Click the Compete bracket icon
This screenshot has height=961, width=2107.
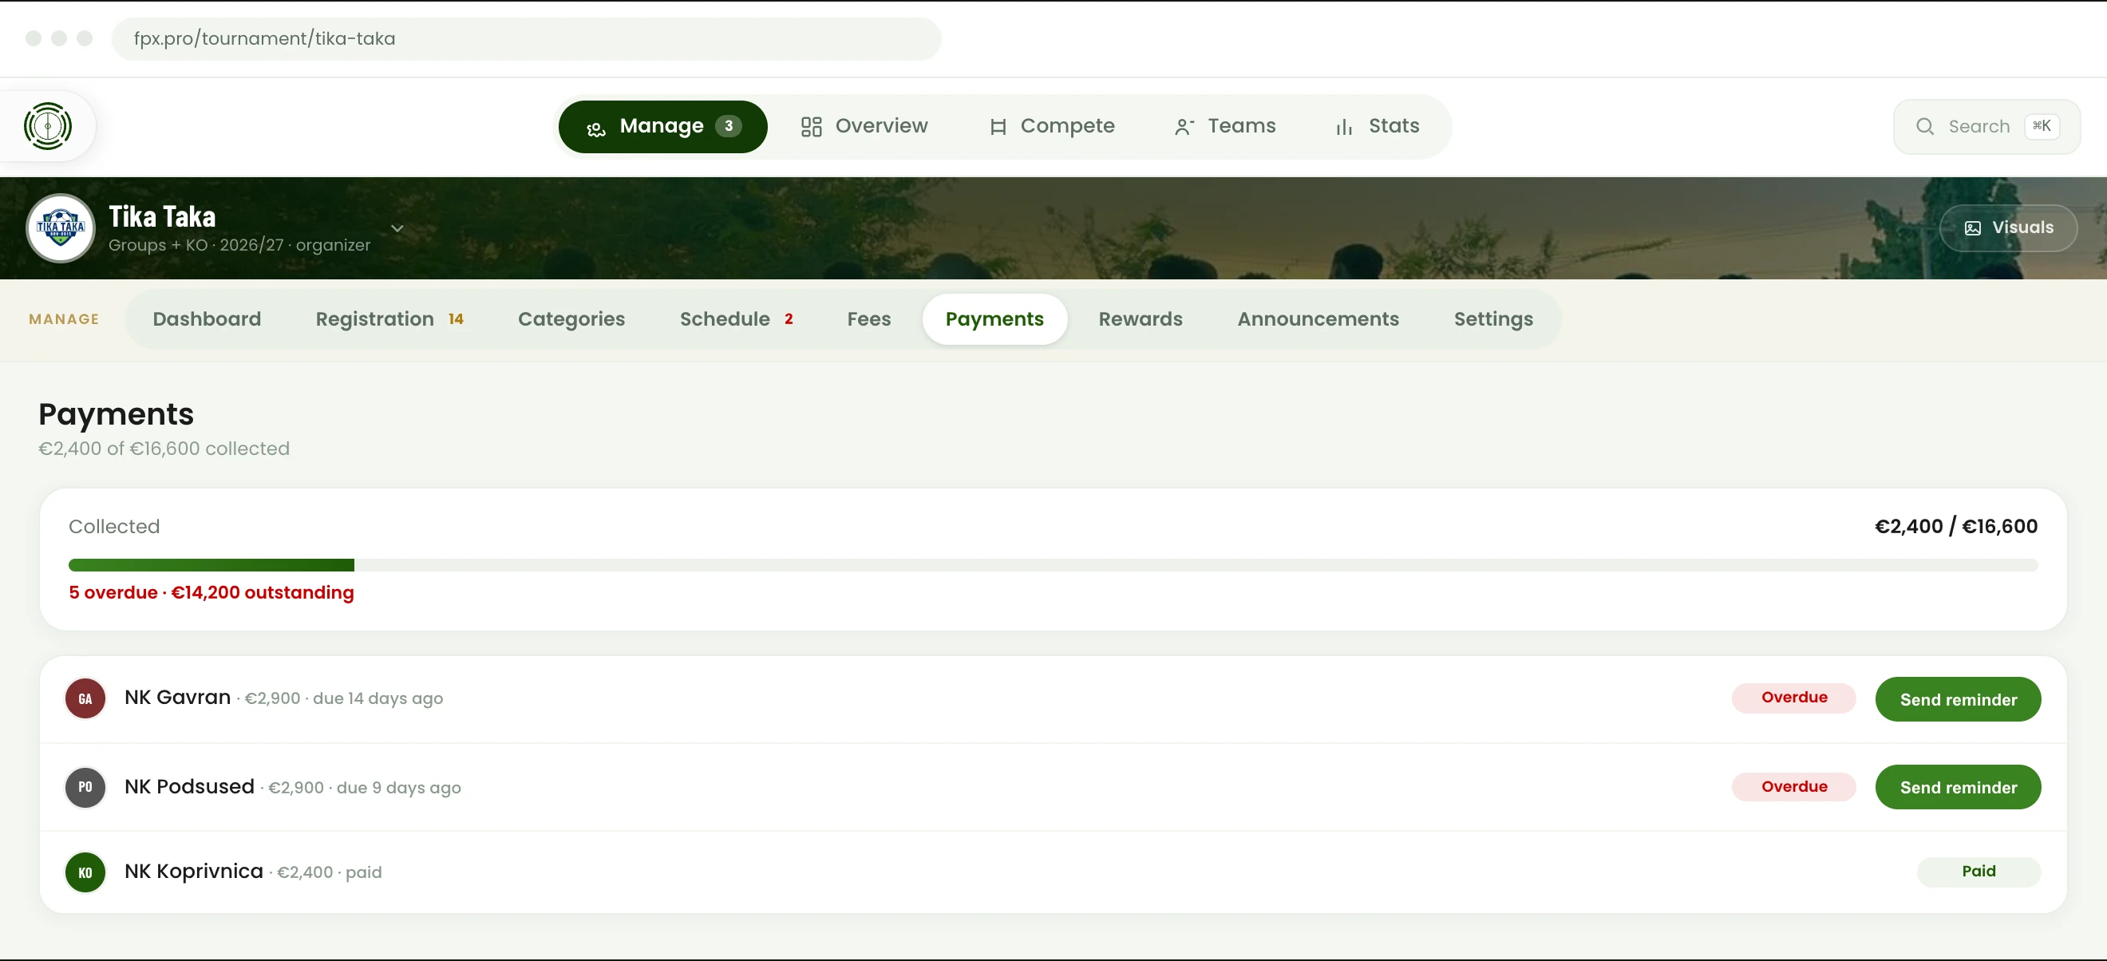(x=997, y=127)
